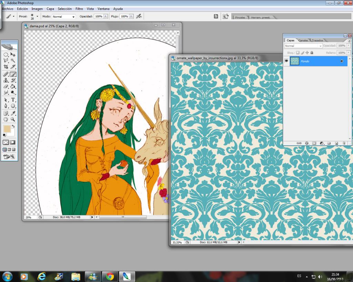Select the Path Selection tool

click(6, 100)
